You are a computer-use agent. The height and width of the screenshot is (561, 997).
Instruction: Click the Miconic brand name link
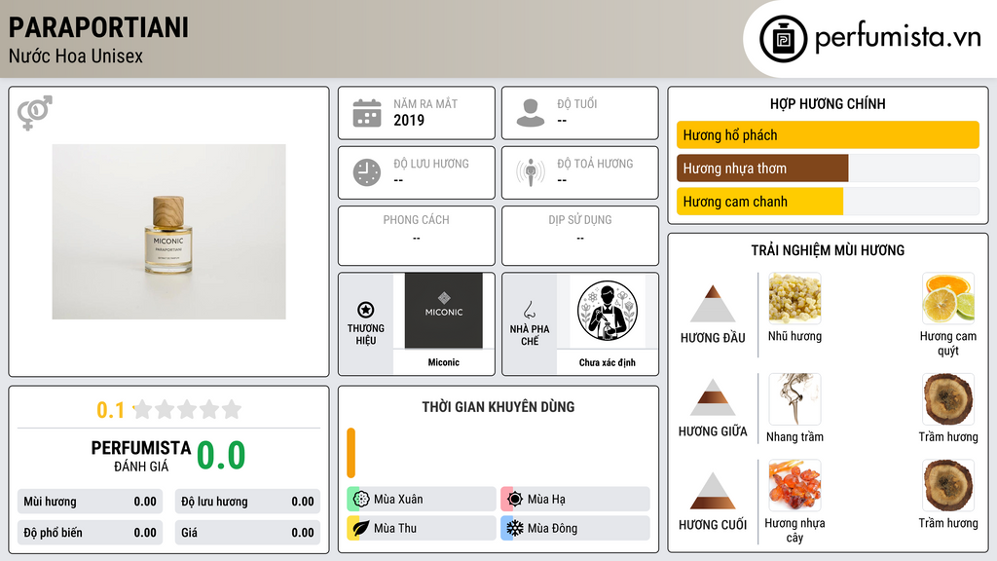pos(443,362)
